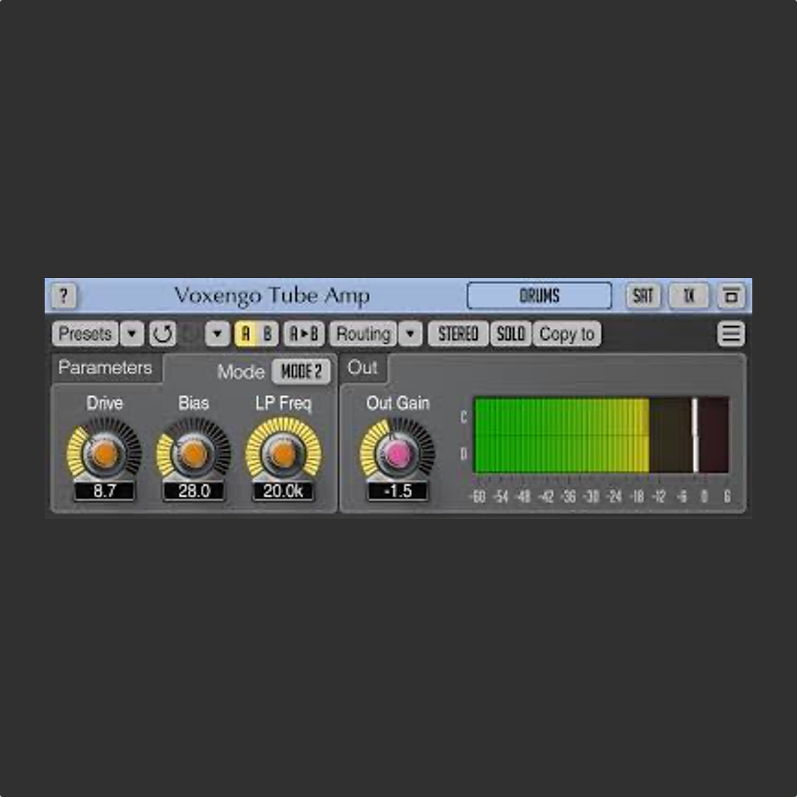The image size is (797, 797).
Task: Click the A to B copy button
Action: click(x=303, y=334)
